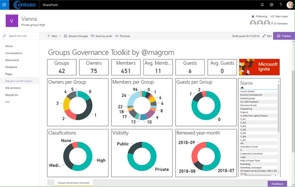
Task: Select See your current Grou... nav item
Action: (20, 81)
